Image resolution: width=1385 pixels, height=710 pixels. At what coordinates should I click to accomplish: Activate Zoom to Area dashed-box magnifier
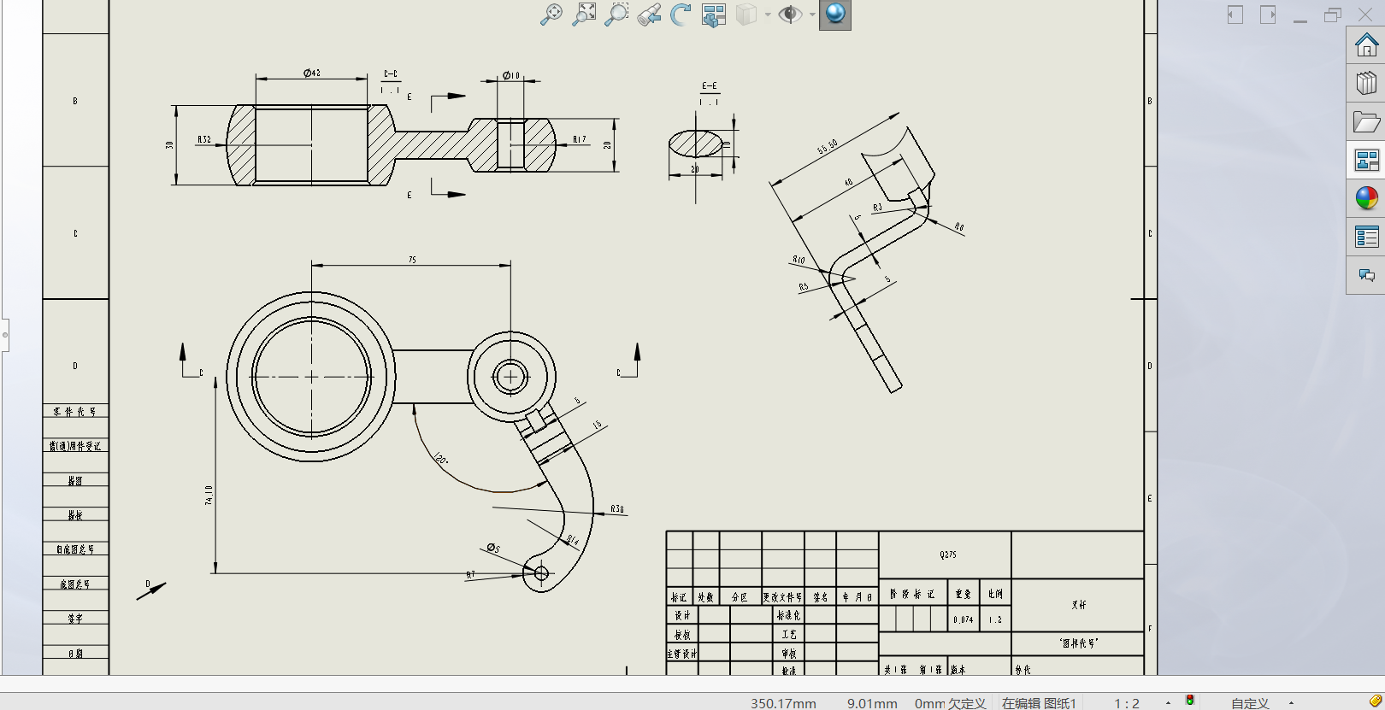pyautogui.click(x=616, y=15)
